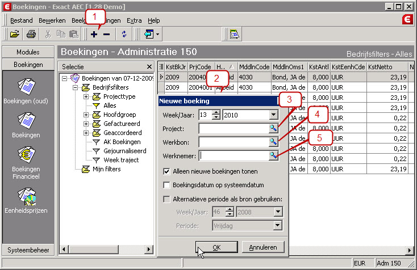Print using the printer toolbar icon
417x270 pixels.
coord(31,34)
